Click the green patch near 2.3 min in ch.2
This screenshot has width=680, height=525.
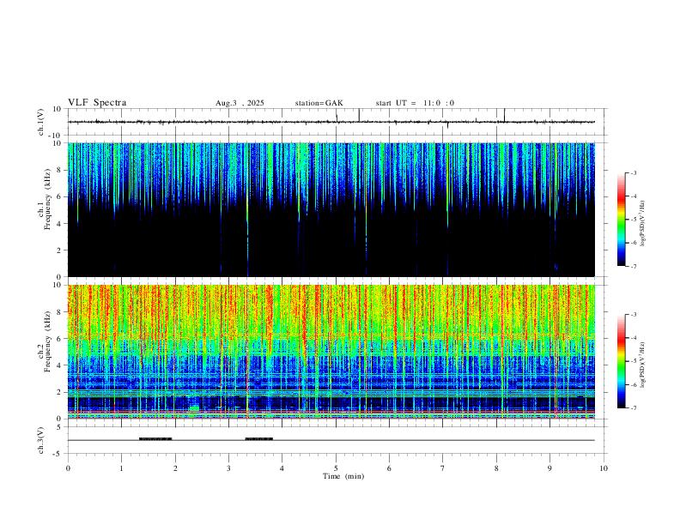[194, 408]
